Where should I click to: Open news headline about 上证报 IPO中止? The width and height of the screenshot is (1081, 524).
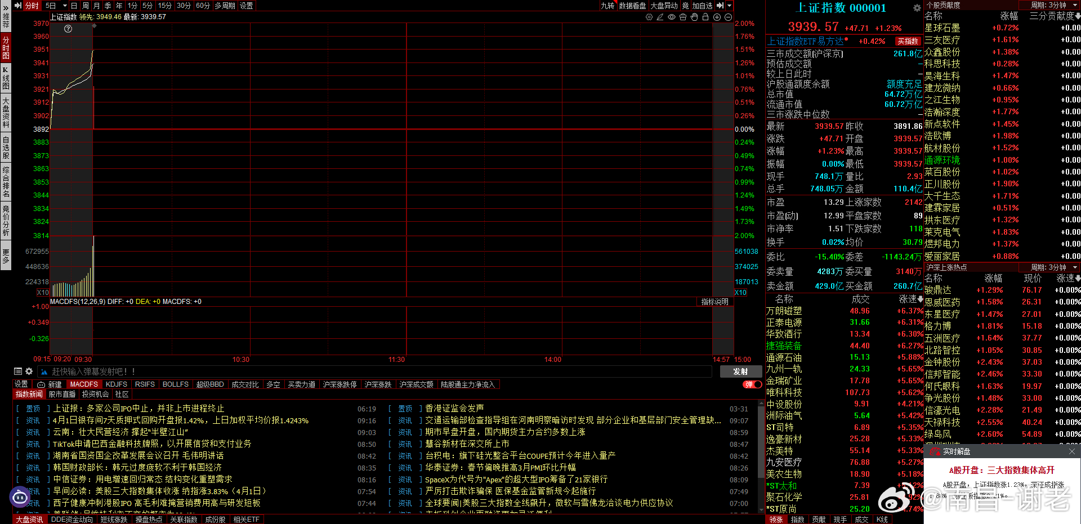(139, 409)
